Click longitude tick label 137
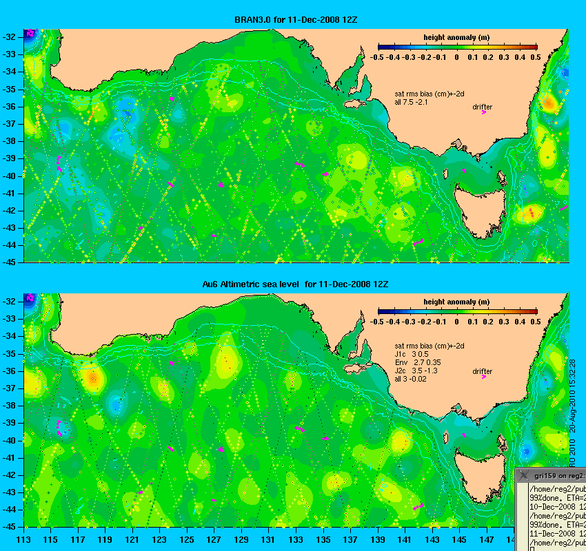This screenshot has height=551, width=586. coord(350,540)
